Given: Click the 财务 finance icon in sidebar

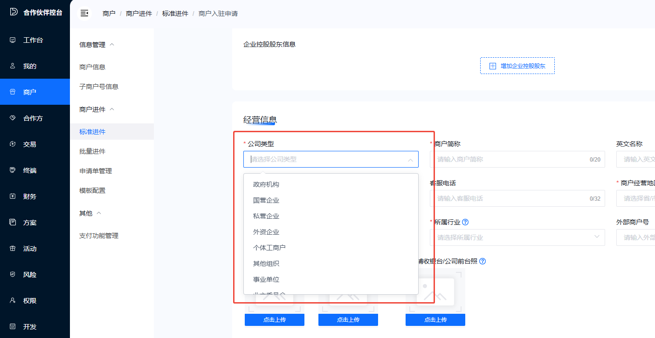Looking at the screenshot, I should [x=13, y=196].
